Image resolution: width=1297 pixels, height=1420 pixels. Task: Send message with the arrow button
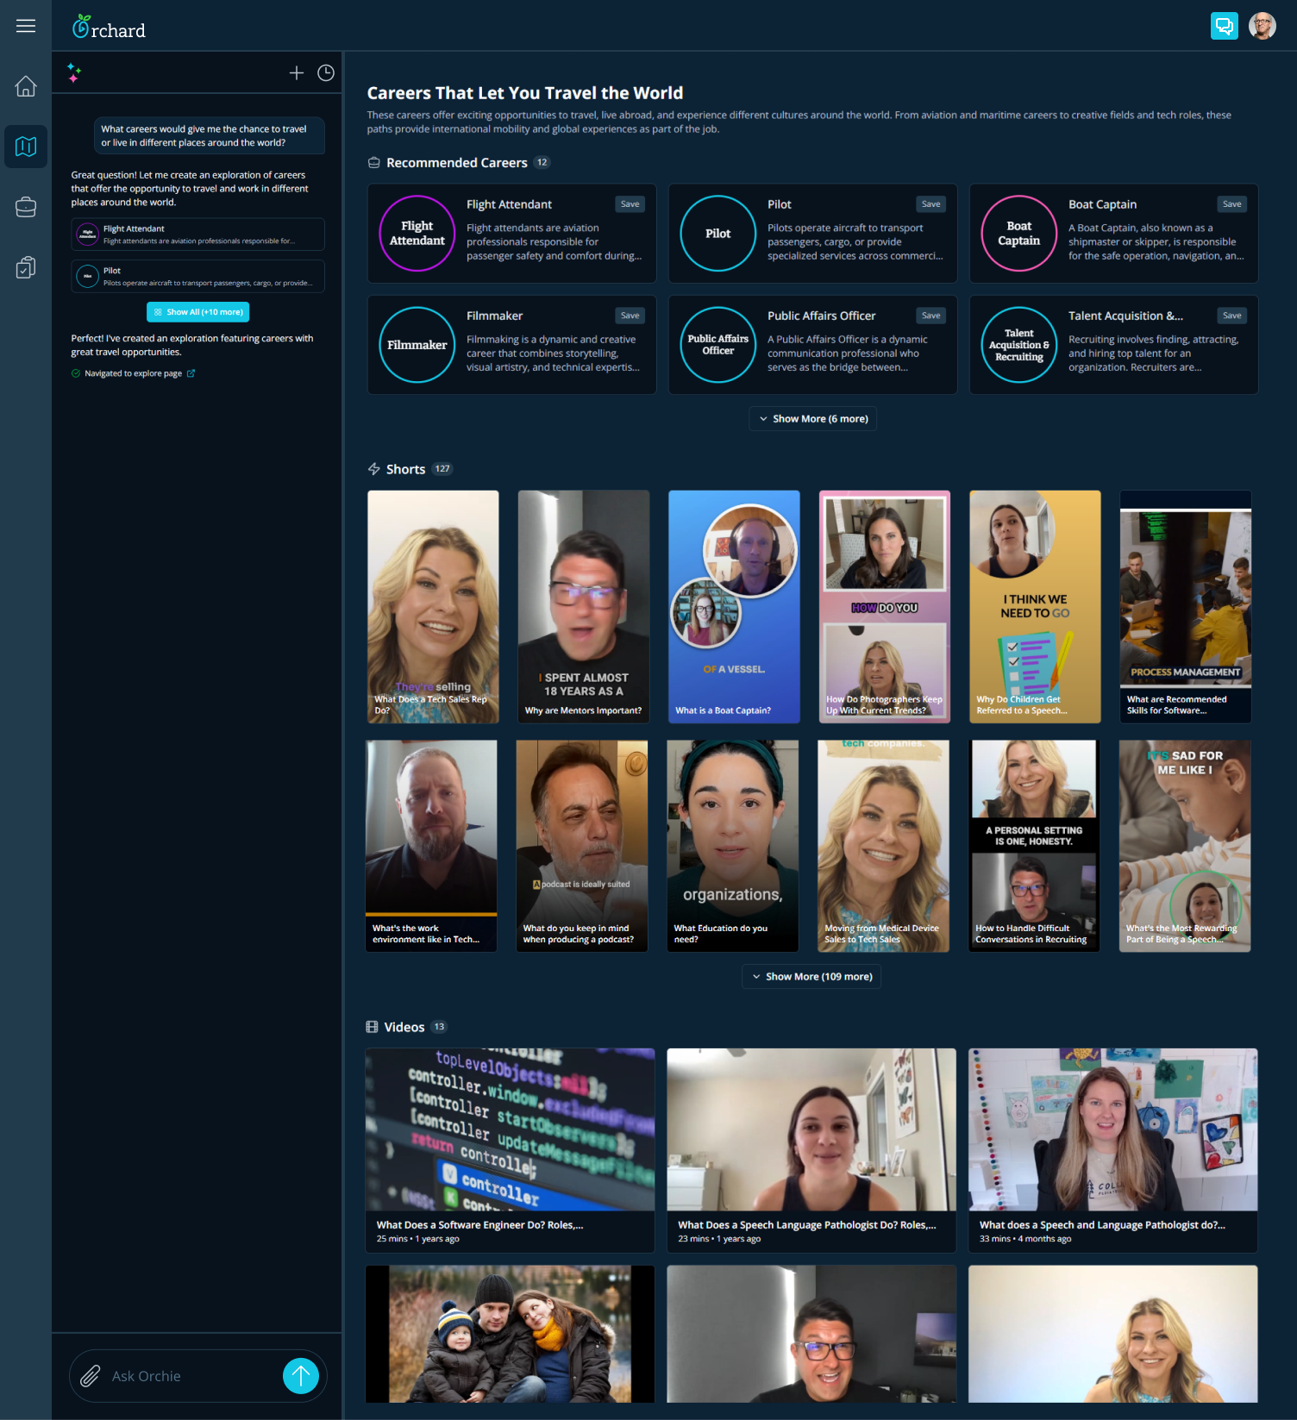[x=301, y=1376]
